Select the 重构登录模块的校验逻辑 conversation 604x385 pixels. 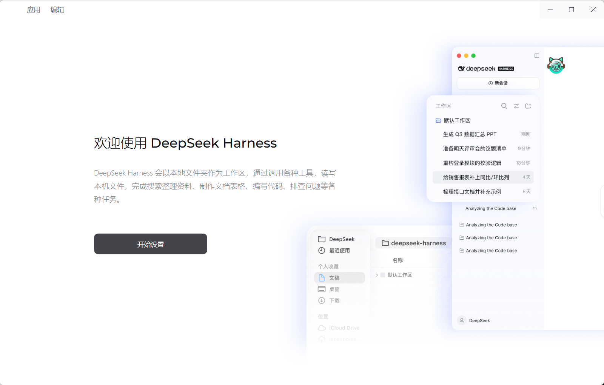click(483, 163)
